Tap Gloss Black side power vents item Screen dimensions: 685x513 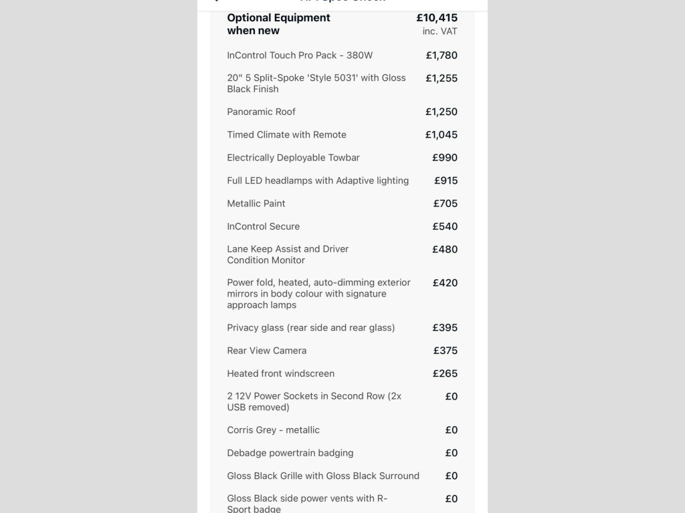(x=307, y=503)
